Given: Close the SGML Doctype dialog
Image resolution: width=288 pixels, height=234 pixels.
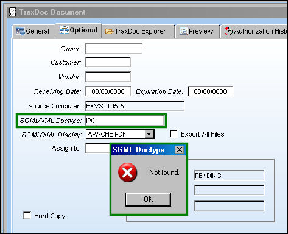Looking at the screenshot, I should pos(180,150).
